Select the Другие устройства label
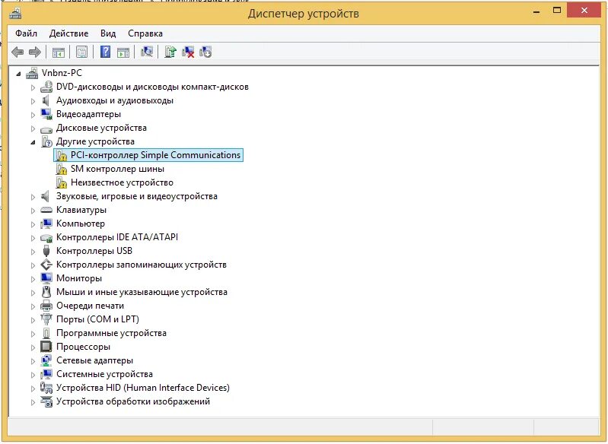Screen dimensions: 608x444 tap(95, 141)
